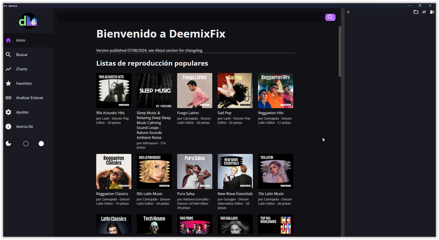Click the Bienvenido a DeemixFix heading
Screen dimensions: 439x240
coord(161,34)
